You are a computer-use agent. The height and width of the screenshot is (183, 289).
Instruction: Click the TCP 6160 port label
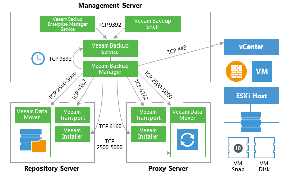110,126
